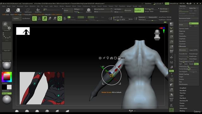The height and width of the screenshot is (114, 202).
Task: Collapse ZRemesher section header
Action: click(182, 46)
